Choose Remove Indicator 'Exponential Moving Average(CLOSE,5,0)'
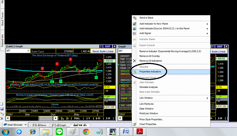The image size is (237, 136). [x=171, y=51]
